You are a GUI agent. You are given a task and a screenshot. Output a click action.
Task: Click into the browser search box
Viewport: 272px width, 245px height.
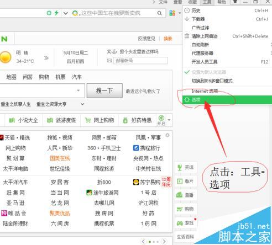point(118,13)
